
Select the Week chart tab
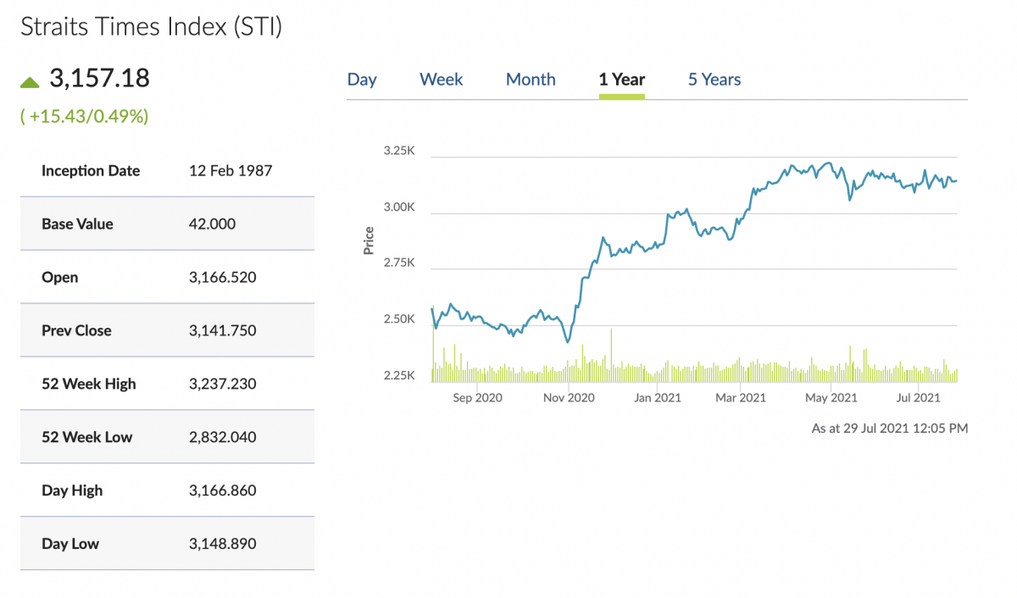tap(442, 80)
